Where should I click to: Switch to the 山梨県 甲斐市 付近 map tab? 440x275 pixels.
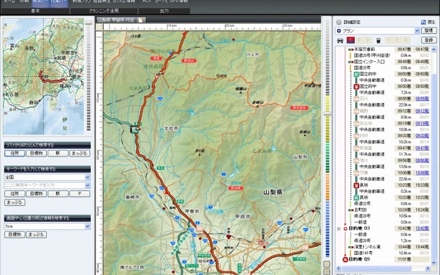click(x=116, y=20)
